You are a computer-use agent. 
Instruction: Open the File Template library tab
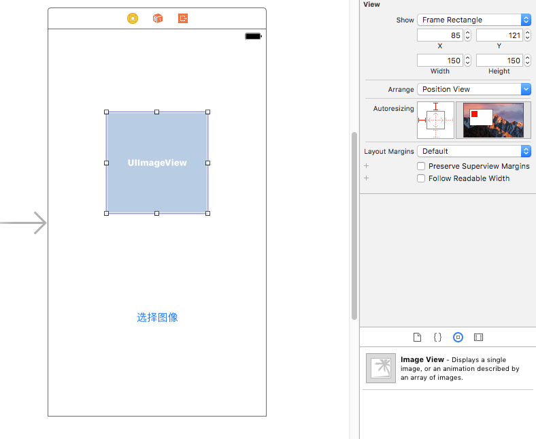point(418,337)
